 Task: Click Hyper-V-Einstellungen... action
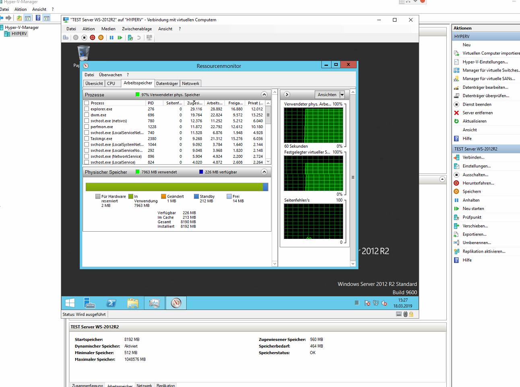[485, 62]
